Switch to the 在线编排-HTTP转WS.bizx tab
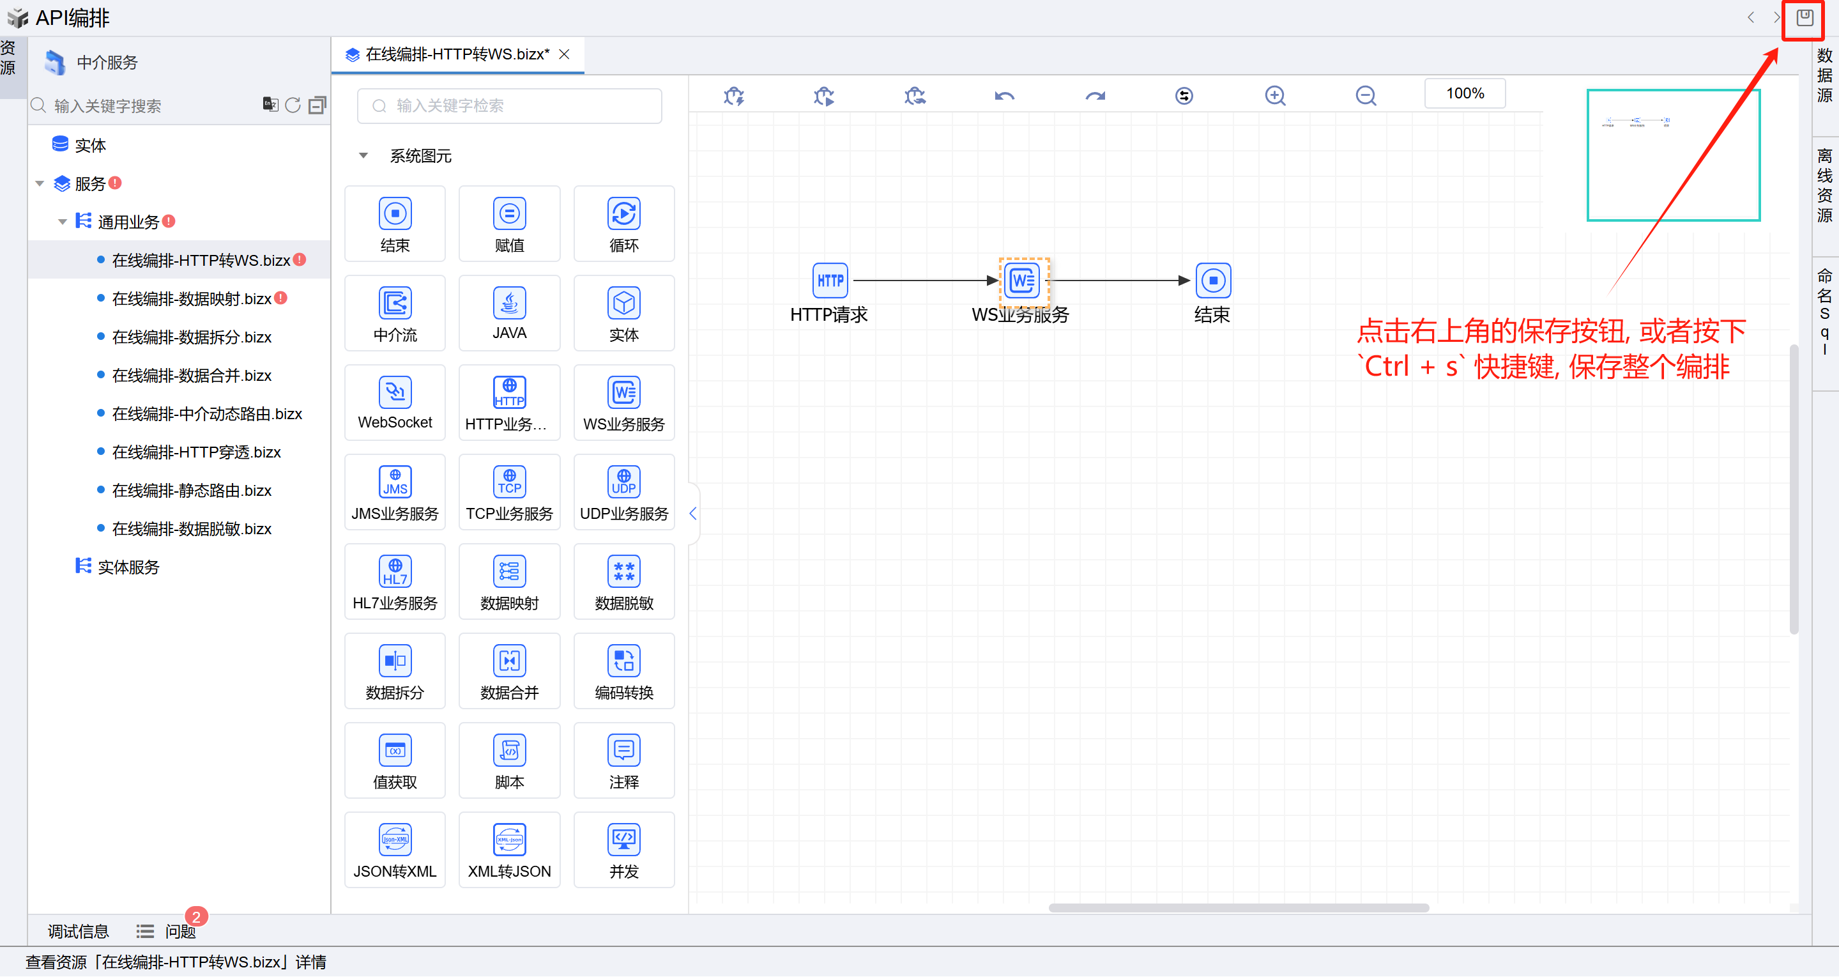 click(x=457, y=54)
